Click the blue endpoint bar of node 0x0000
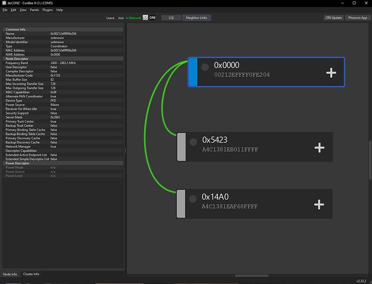 pos(193,72)
